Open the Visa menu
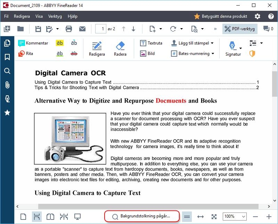This screenshot has width=278, height=224. (x=39, y=16)
